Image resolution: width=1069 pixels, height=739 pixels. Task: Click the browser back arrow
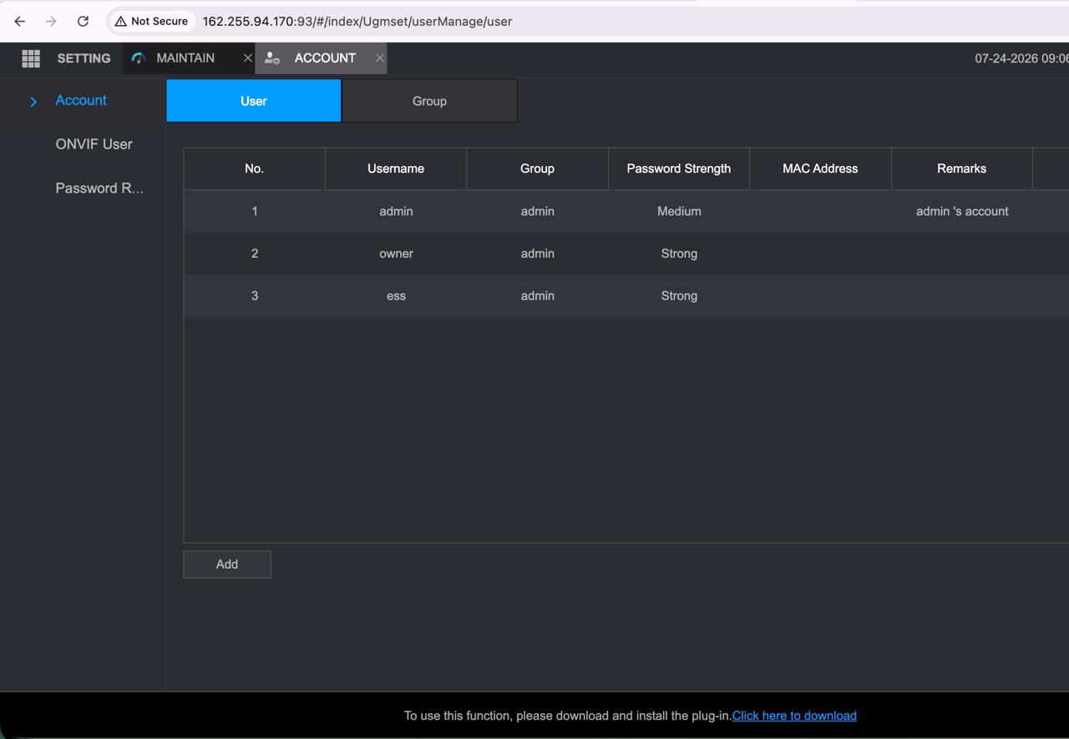(x=20, y=21)
